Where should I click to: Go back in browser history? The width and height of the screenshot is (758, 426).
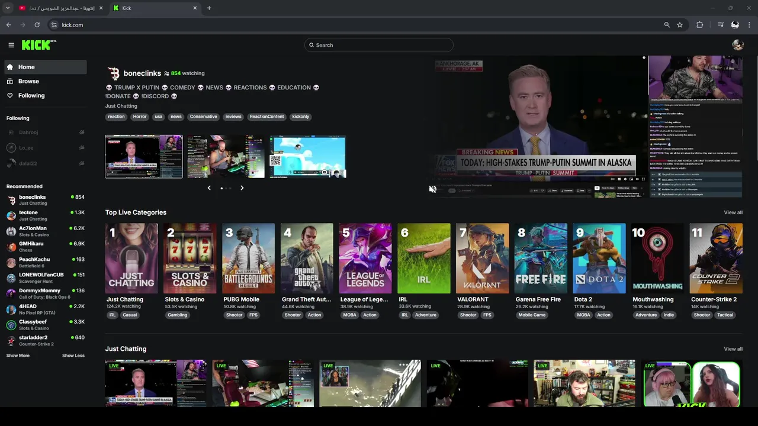coord(8,25)
